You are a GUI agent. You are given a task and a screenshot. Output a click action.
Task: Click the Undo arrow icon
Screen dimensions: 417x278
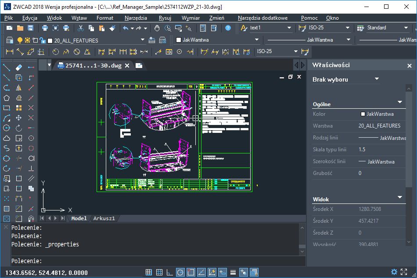126,28
